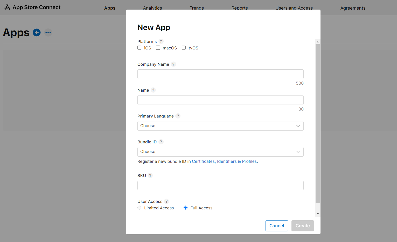Click the Primary Language help question mark
397x242 pixels.
(178, 116)
